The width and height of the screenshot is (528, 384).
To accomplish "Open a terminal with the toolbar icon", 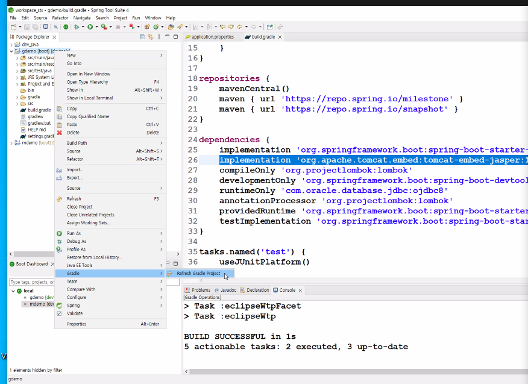I will (45, 27).
